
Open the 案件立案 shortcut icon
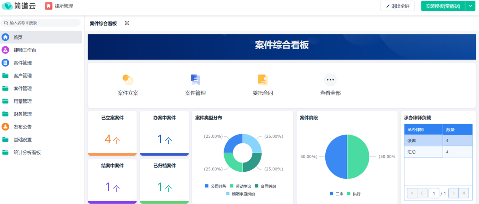click(128, 80)
